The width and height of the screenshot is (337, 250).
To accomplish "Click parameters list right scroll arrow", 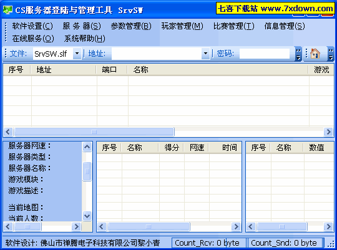I will tap(328, 226).
